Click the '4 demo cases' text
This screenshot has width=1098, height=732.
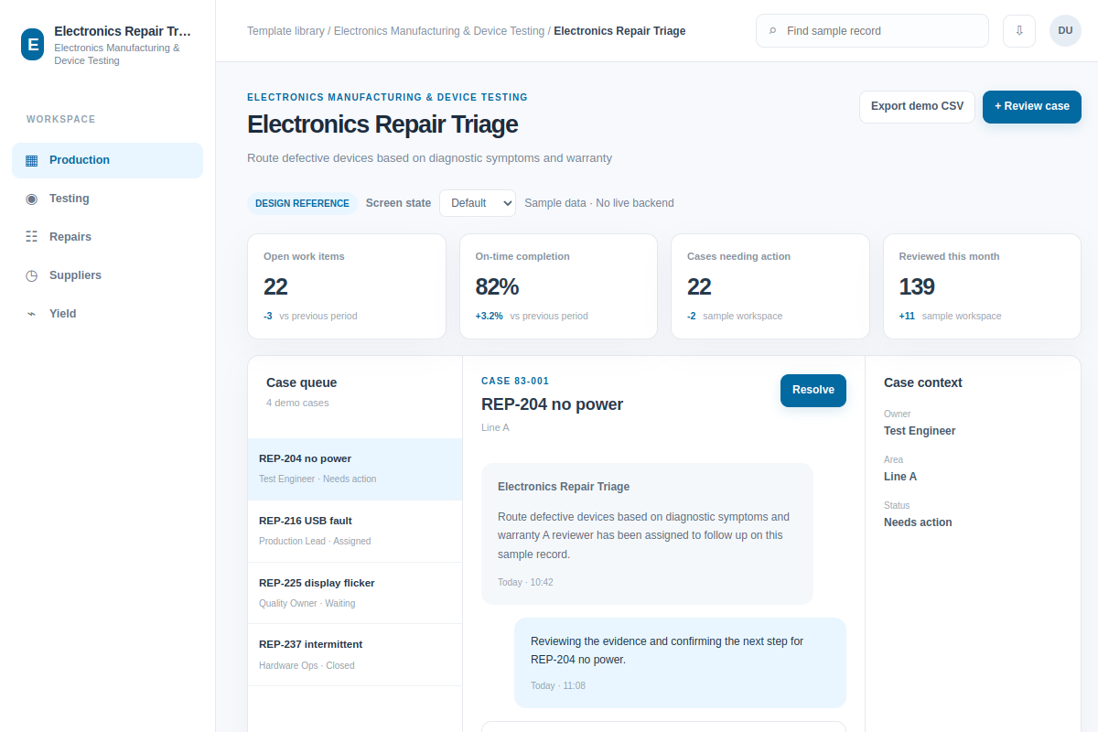(x=297, y=403)
